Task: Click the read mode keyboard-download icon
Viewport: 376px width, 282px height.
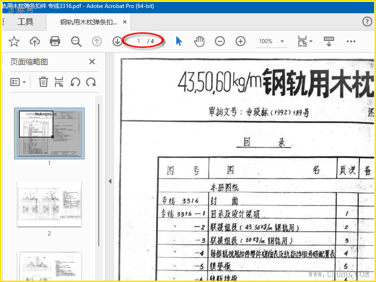Action: (329, 41)
